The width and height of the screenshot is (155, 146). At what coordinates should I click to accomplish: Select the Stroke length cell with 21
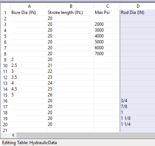[70, 65]
